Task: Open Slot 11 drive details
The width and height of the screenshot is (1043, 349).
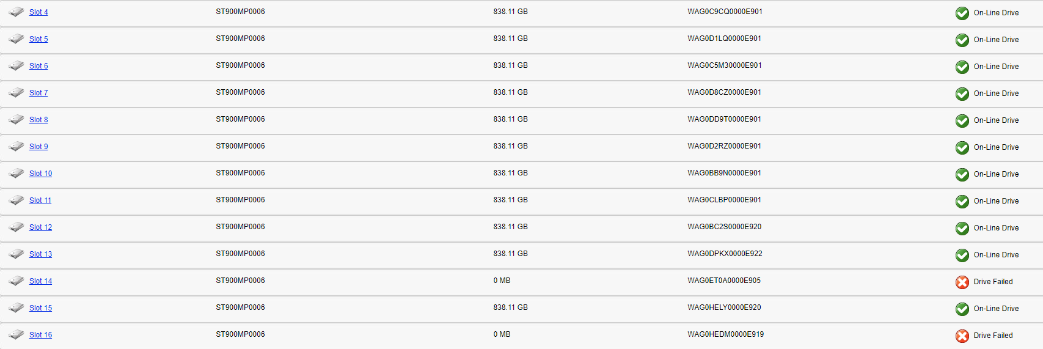Action: 40,200
